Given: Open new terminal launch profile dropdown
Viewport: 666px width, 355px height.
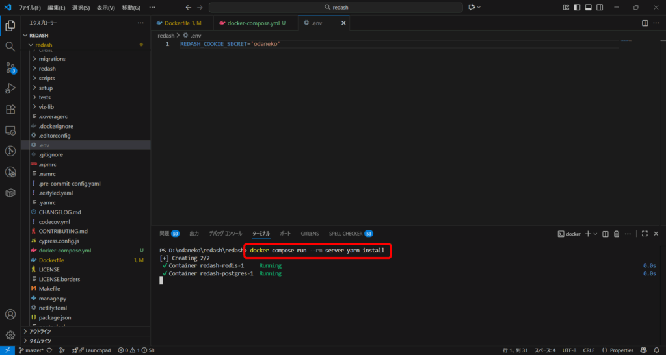Looking at the screenshot, I should tap(595, 234).
